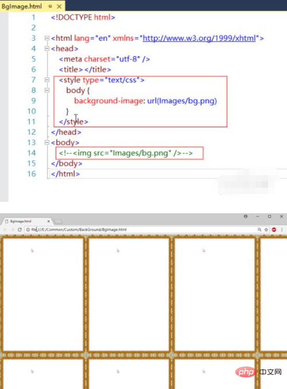
Task: Open the w3.org xhtml namespace link
Action: point(199,38)
